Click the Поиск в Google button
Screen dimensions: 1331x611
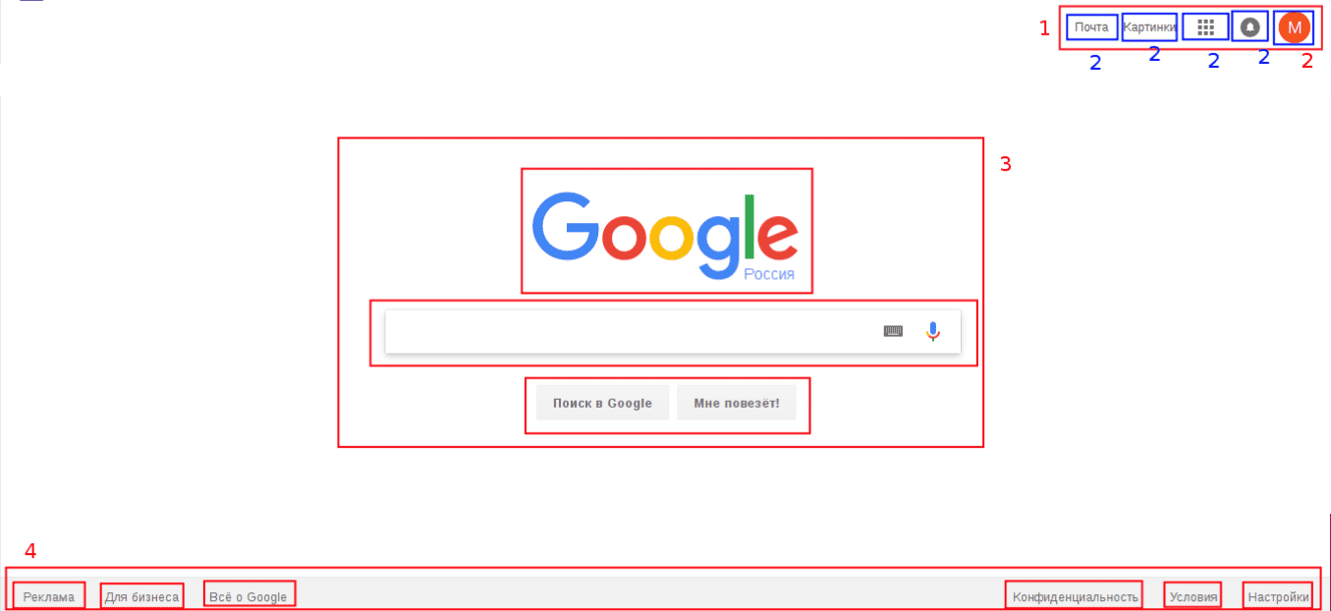(602, 403)
